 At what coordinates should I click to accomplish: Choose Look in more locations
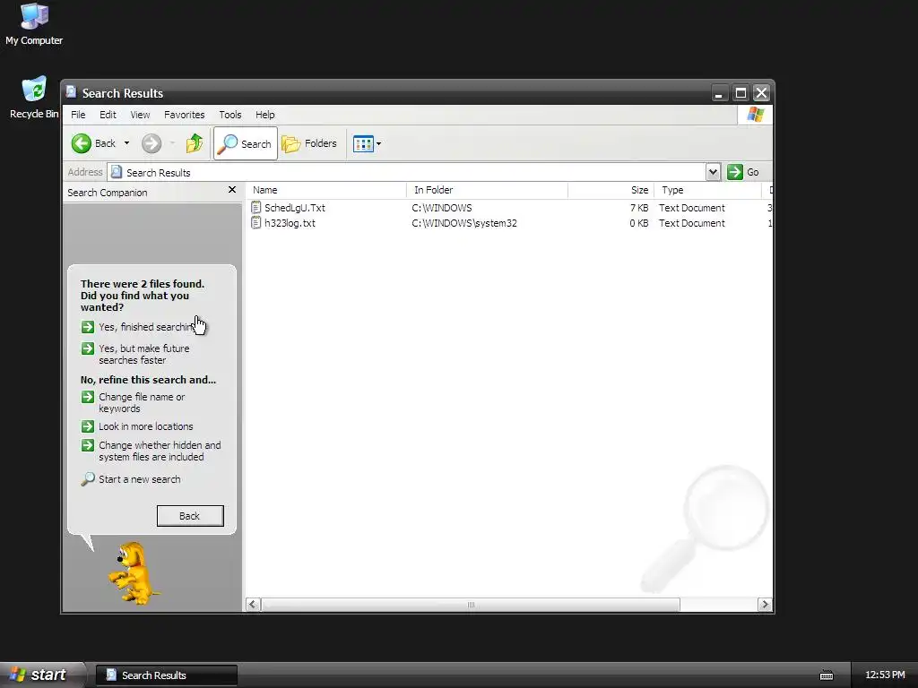tap(146, 426)
